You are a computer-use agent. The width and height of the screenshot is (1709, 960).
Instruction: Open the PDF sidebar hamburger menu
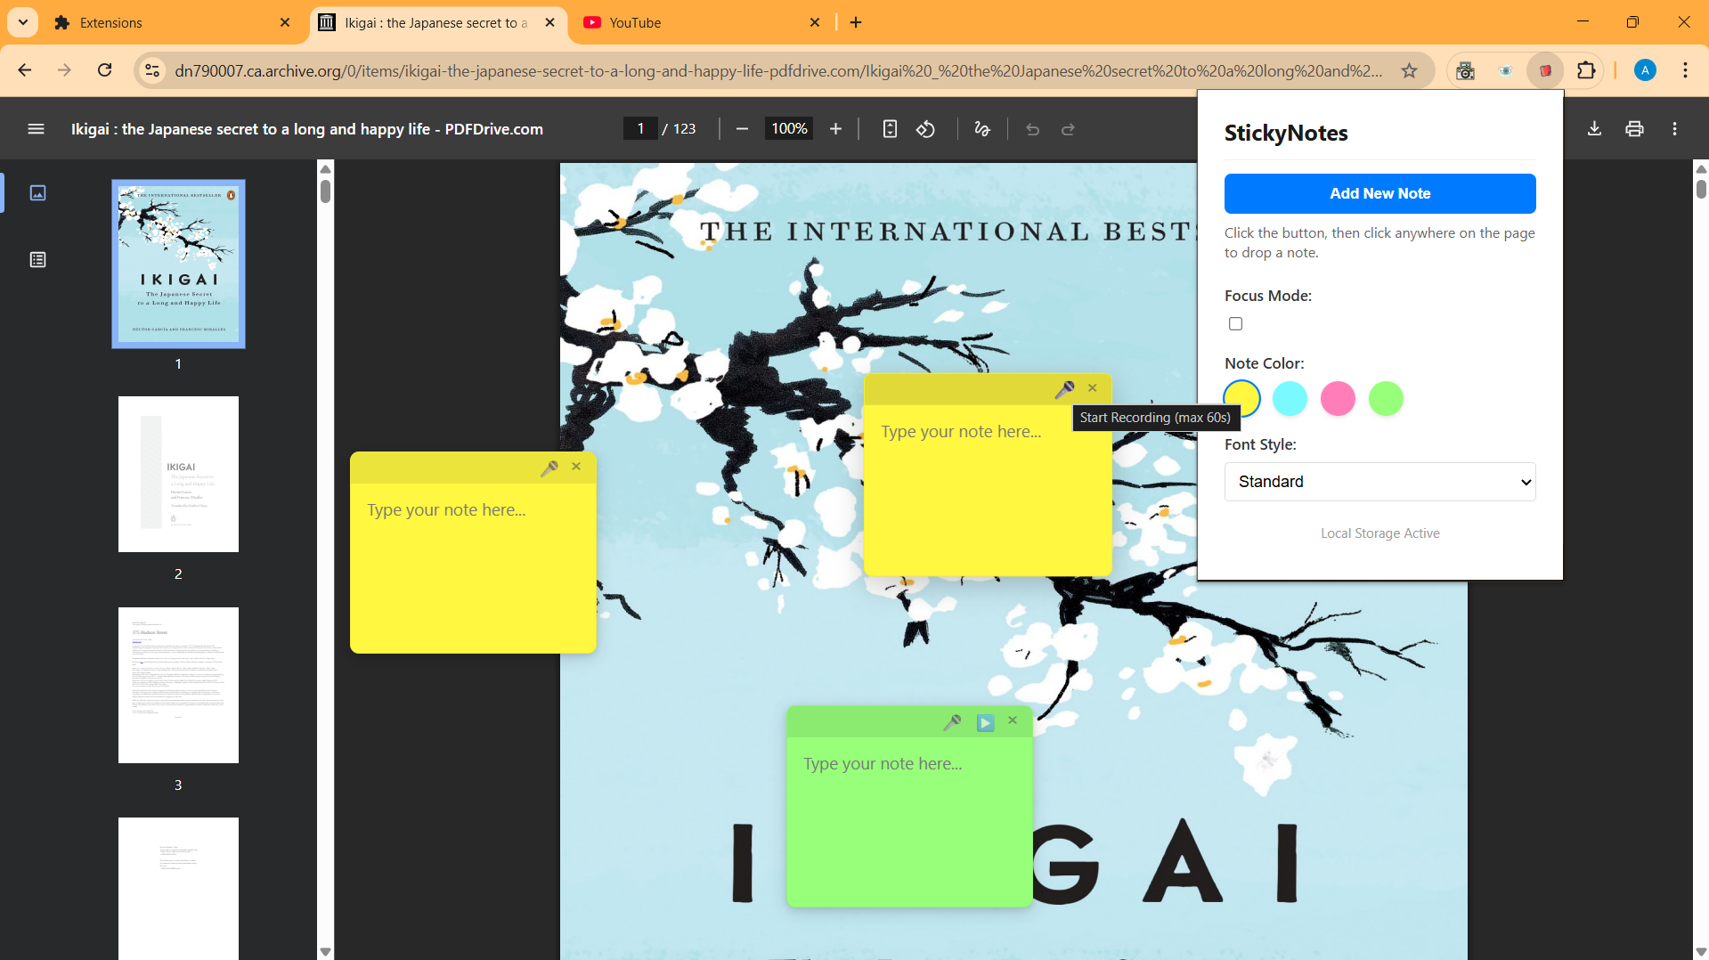coord(36,129)
